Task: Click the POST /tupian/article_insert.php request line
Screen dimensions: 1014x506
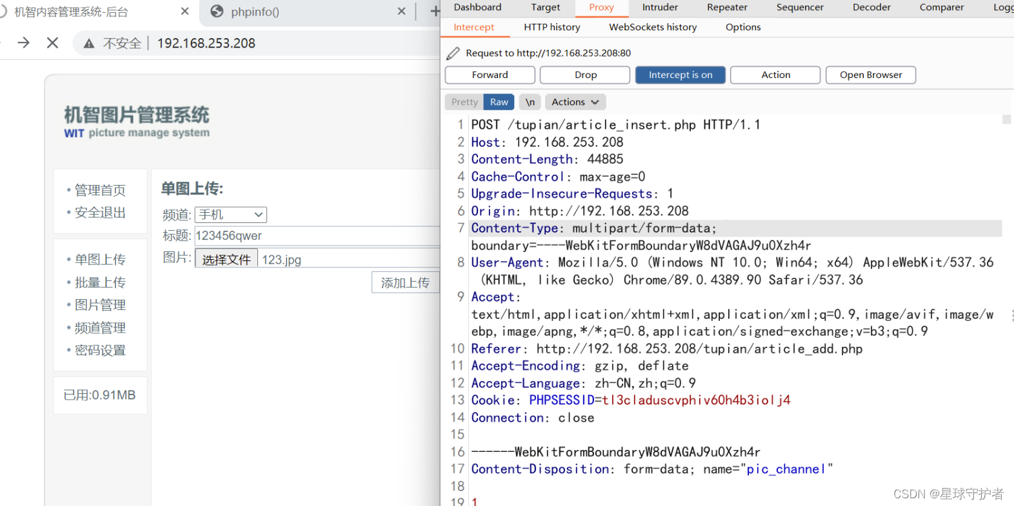Action: point(615,124)
